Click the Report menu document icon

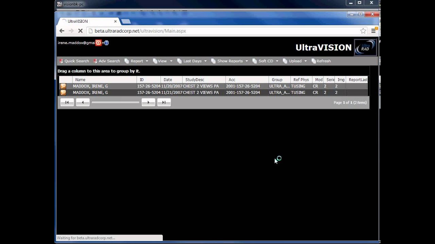127,61
